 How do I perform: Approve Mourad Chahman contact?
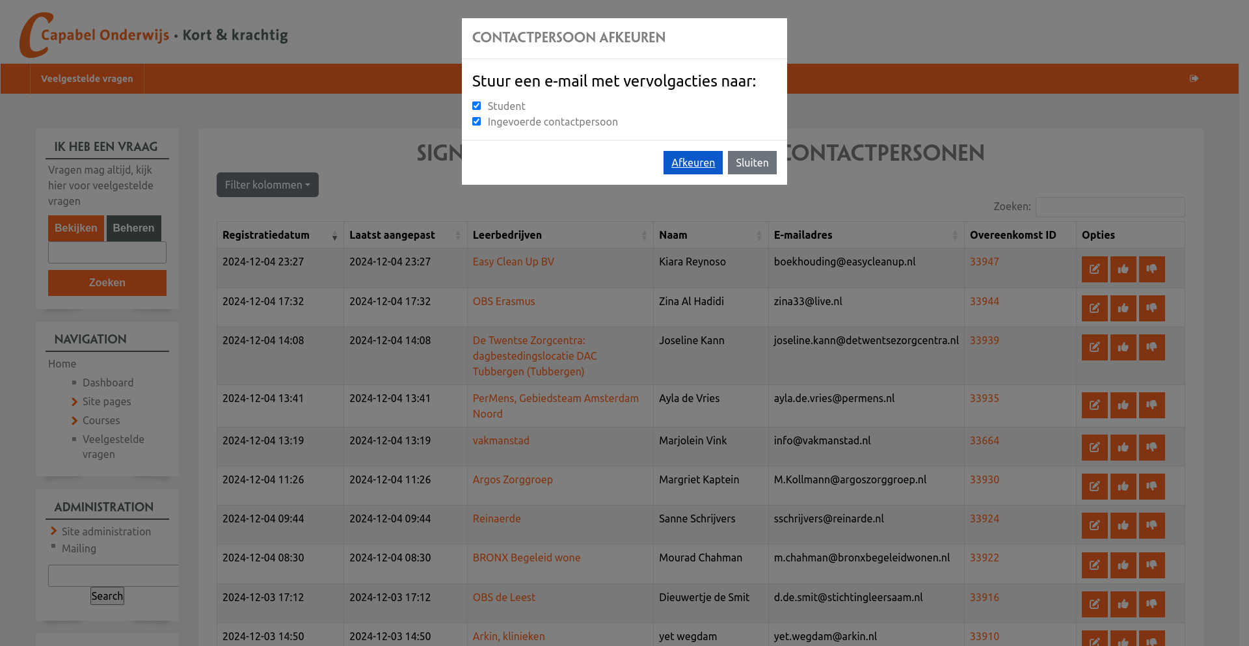click(1123, 565)
